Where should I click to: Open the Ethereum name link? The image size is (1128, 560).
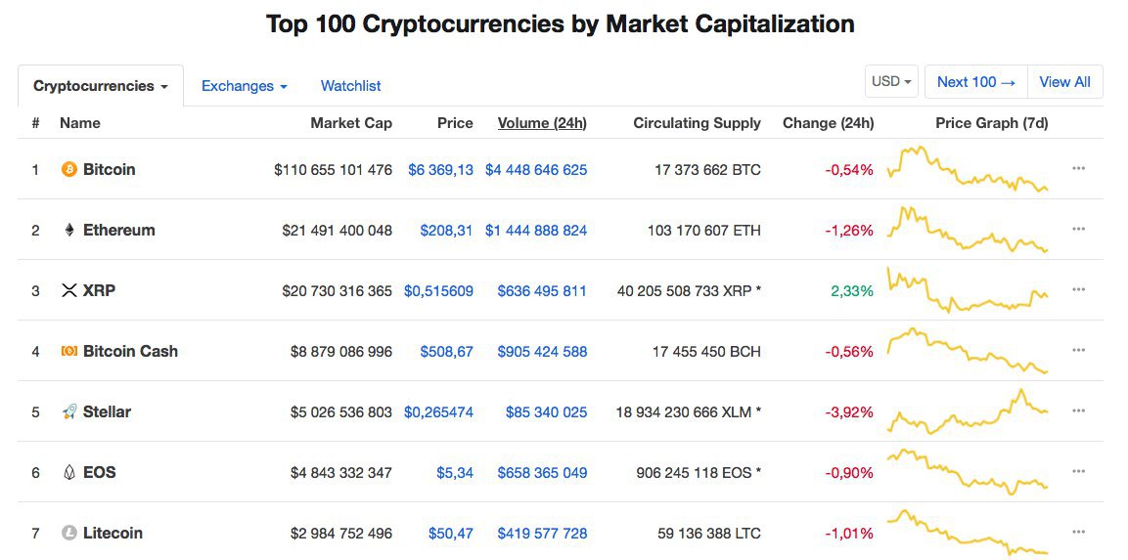tap(119, 230)
